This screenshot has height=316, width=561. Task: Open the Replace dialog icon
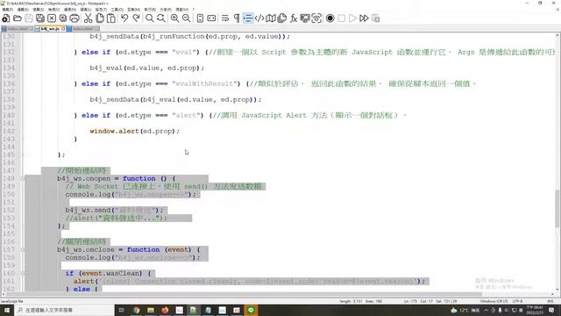click(161, 18)
